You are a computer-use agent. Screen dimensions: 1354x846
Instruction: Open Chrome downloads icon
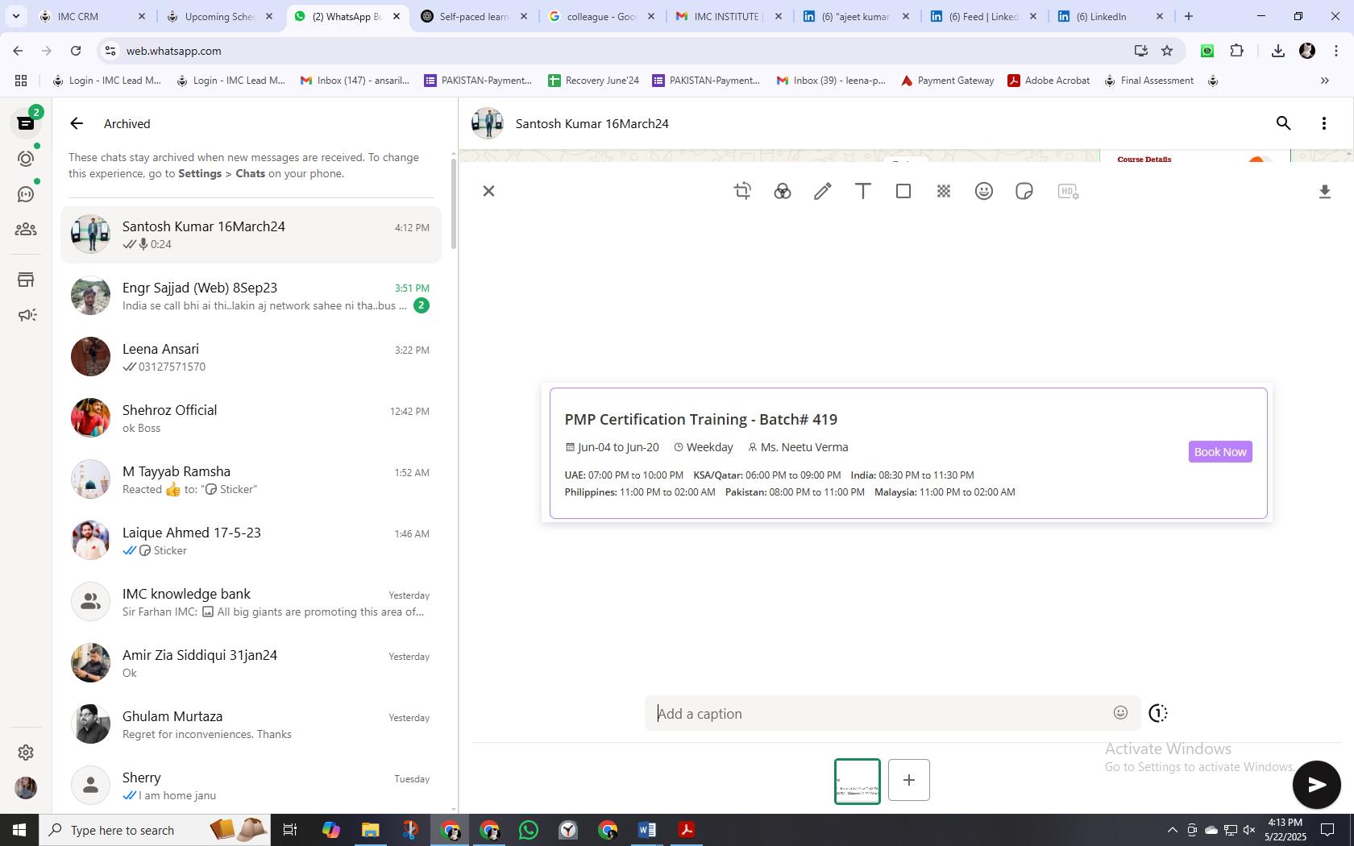[1277, 51]
